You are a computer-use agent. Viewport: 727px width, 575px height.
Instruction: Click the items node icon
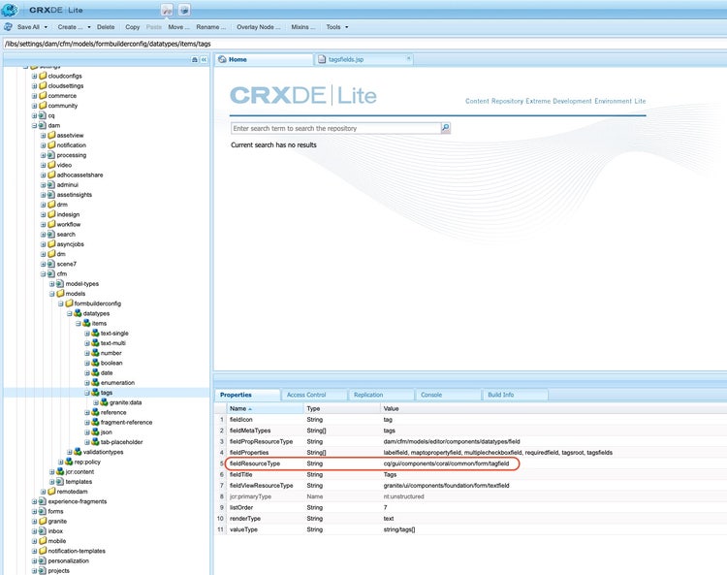(86, 323)
